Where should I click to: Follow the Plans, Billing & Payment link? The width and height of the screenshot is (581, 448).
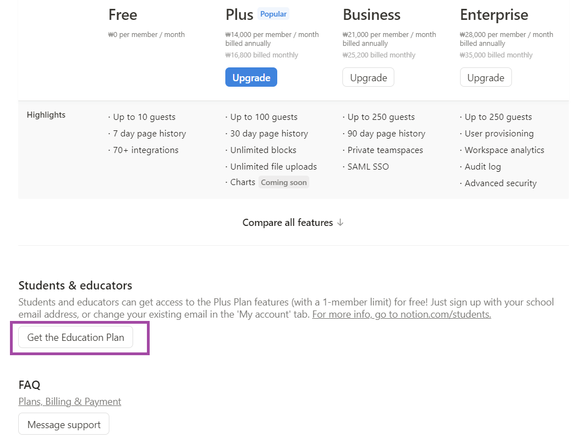[x=70, y=402]
